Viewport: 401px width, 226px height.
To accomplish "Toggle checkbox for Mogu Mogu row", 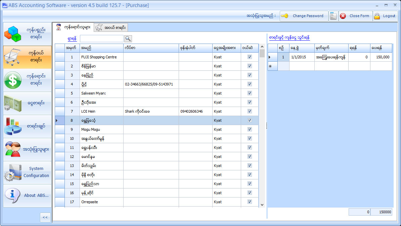I will (x=250, y=129).
